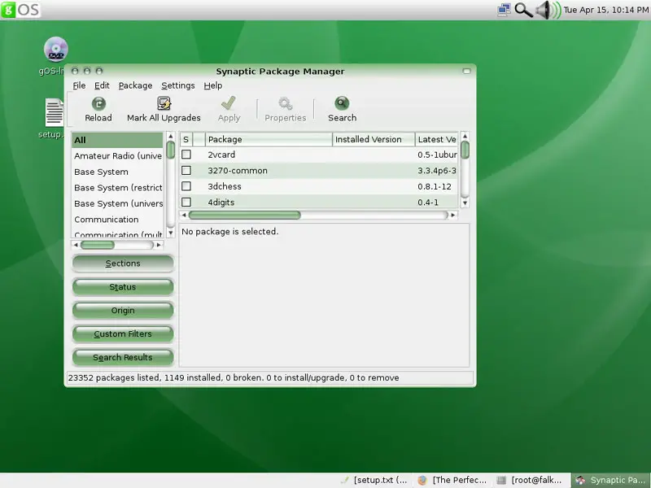Viewport: 651px width, 488px height.
Task: Click version 0.8.1-12 of 3dchess
Action: (435, 186)
